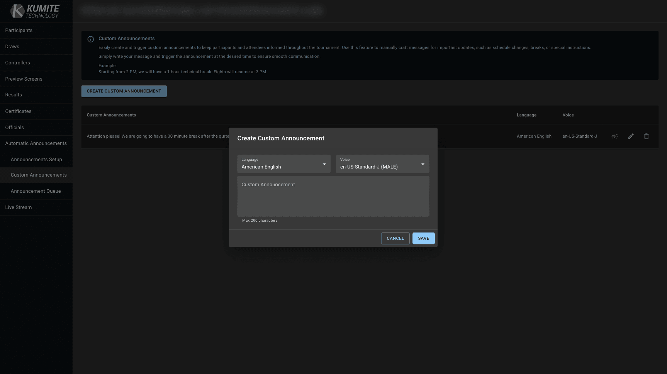Select Participants in the sidebar
This screenshot has height=374, width=667.
pyautogui.click(x=19, y=30)
